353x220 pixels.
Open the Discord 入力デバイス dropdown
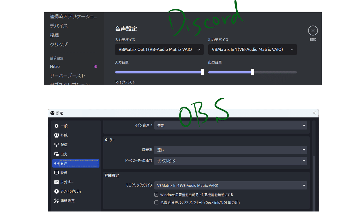[159, 49]
